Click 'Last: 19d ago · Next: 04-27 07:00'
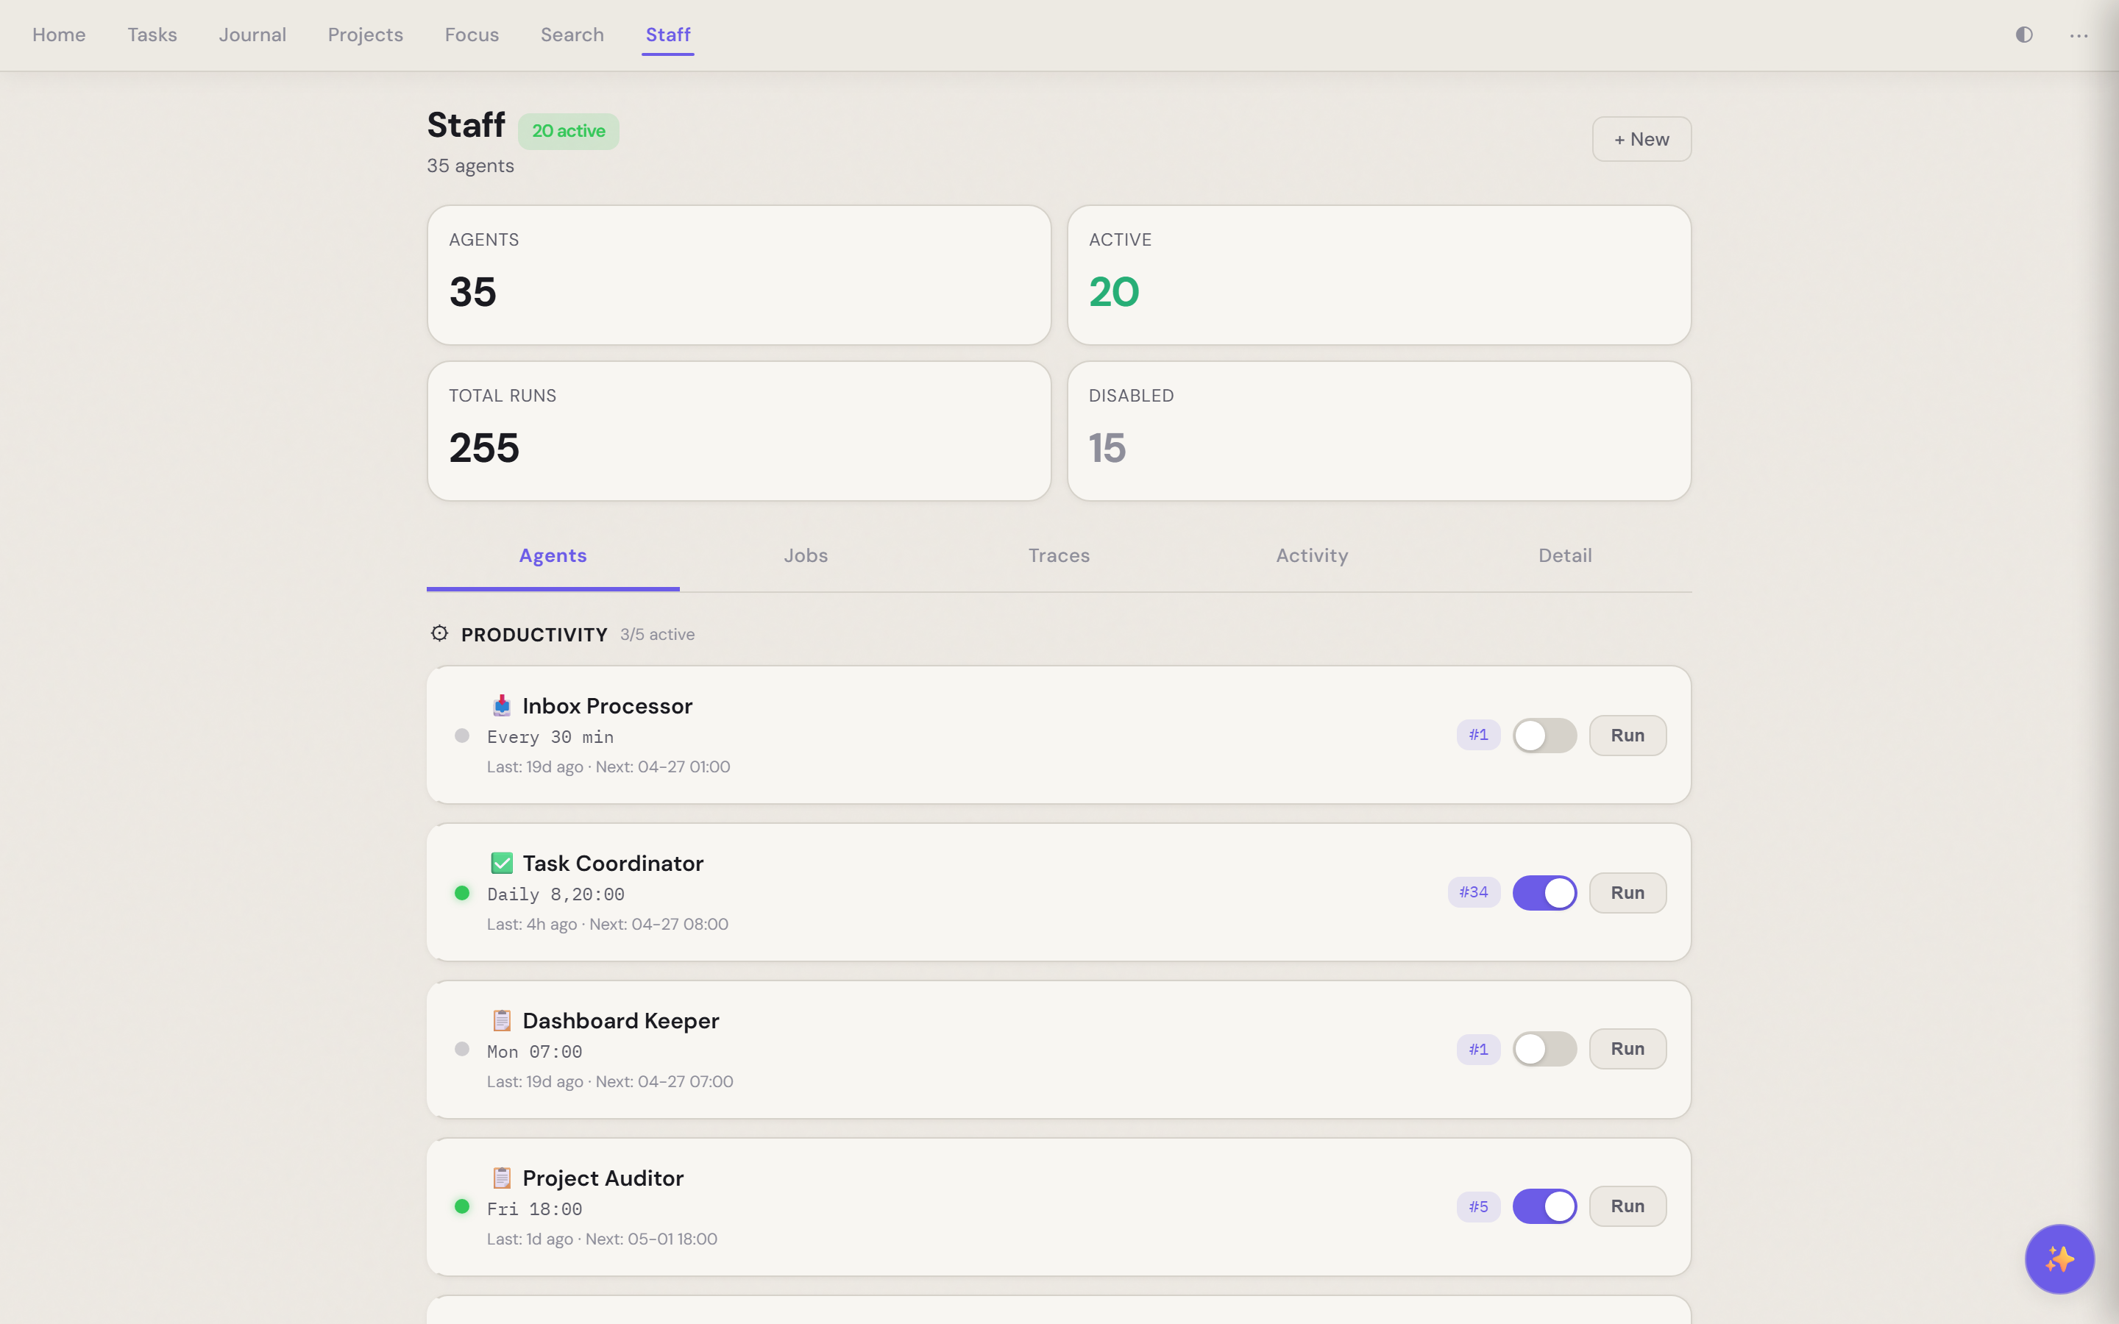 pyautogui.click(x=610, y=1082)
